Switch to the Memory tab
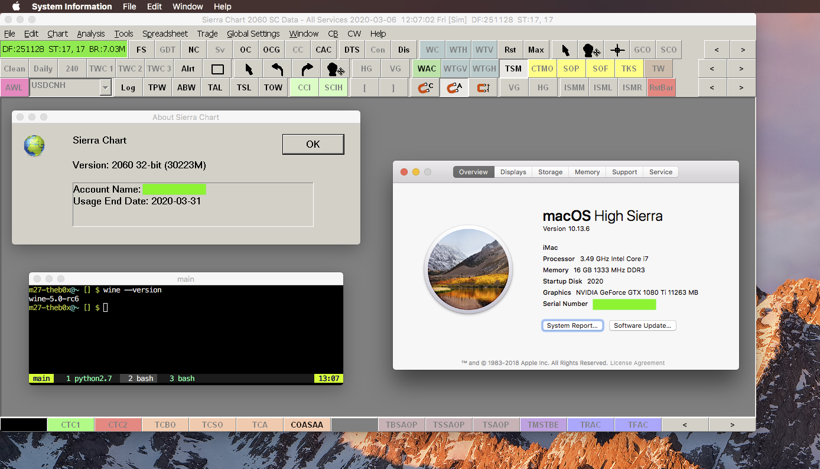 coord(587,172)
